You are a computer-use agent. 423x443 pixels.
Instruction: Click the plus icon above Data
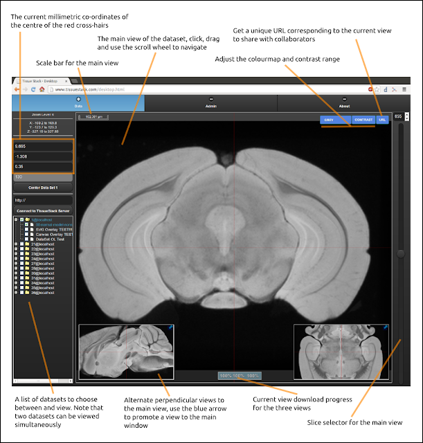pos(78,99)
